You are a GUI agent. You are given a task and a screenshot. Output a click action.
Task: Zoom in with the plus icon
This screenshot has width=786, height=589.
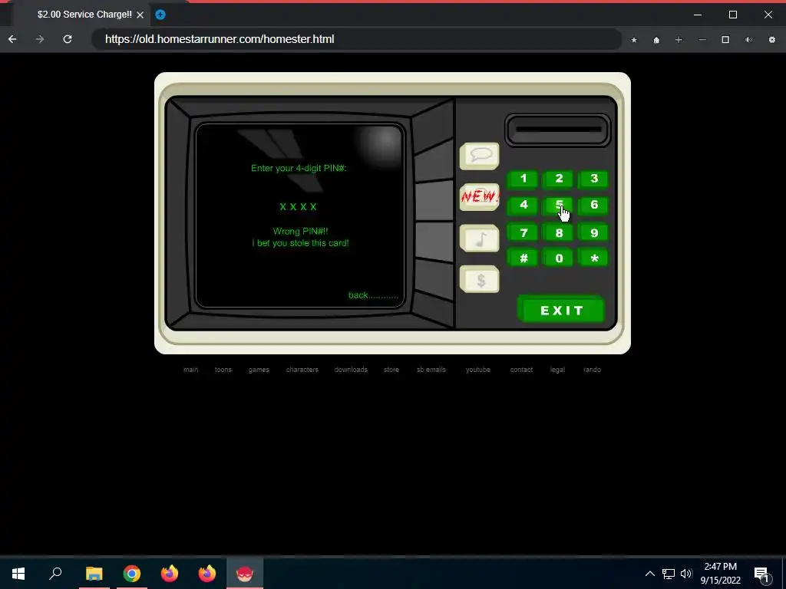(679, 40)
